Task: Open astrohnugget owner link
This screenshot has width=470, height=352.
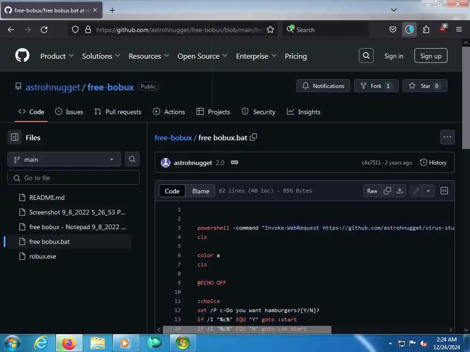Action: pos(53,87)
